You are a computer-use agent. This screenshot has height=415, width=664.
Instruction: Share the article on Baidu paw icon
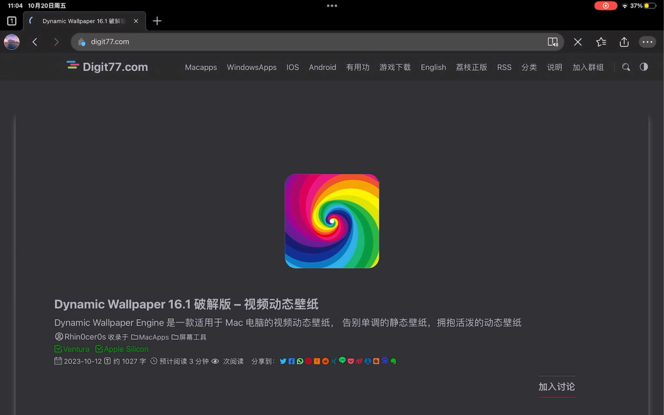click(385, 360)
